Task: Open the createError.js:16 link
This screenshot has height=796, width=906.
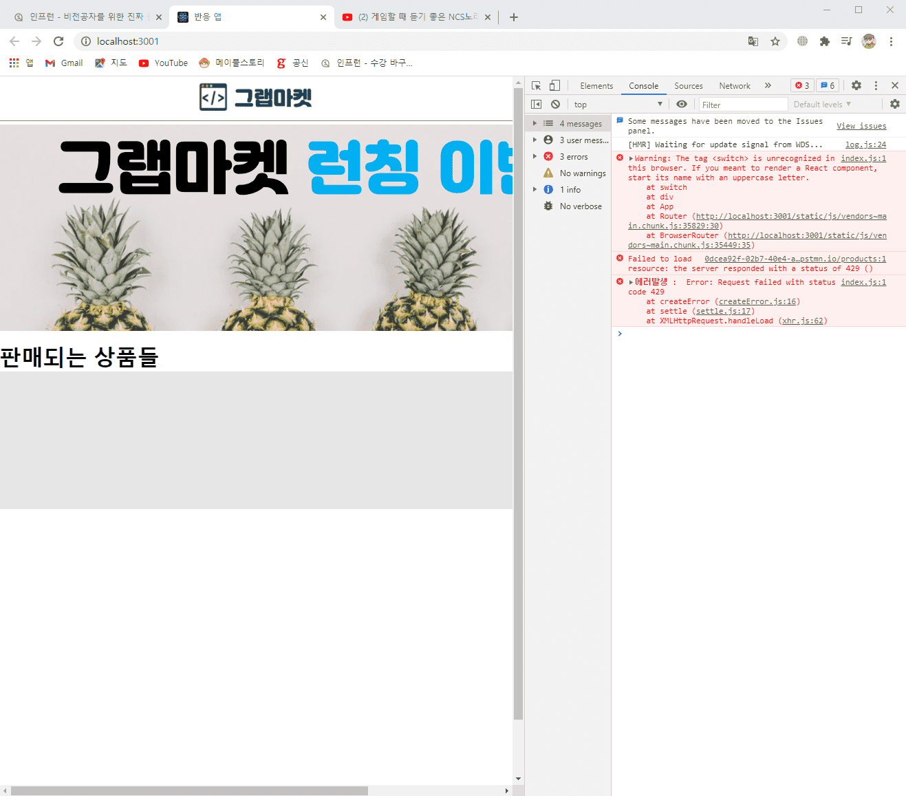Action: pyautogui.click(x=757, y=302)
